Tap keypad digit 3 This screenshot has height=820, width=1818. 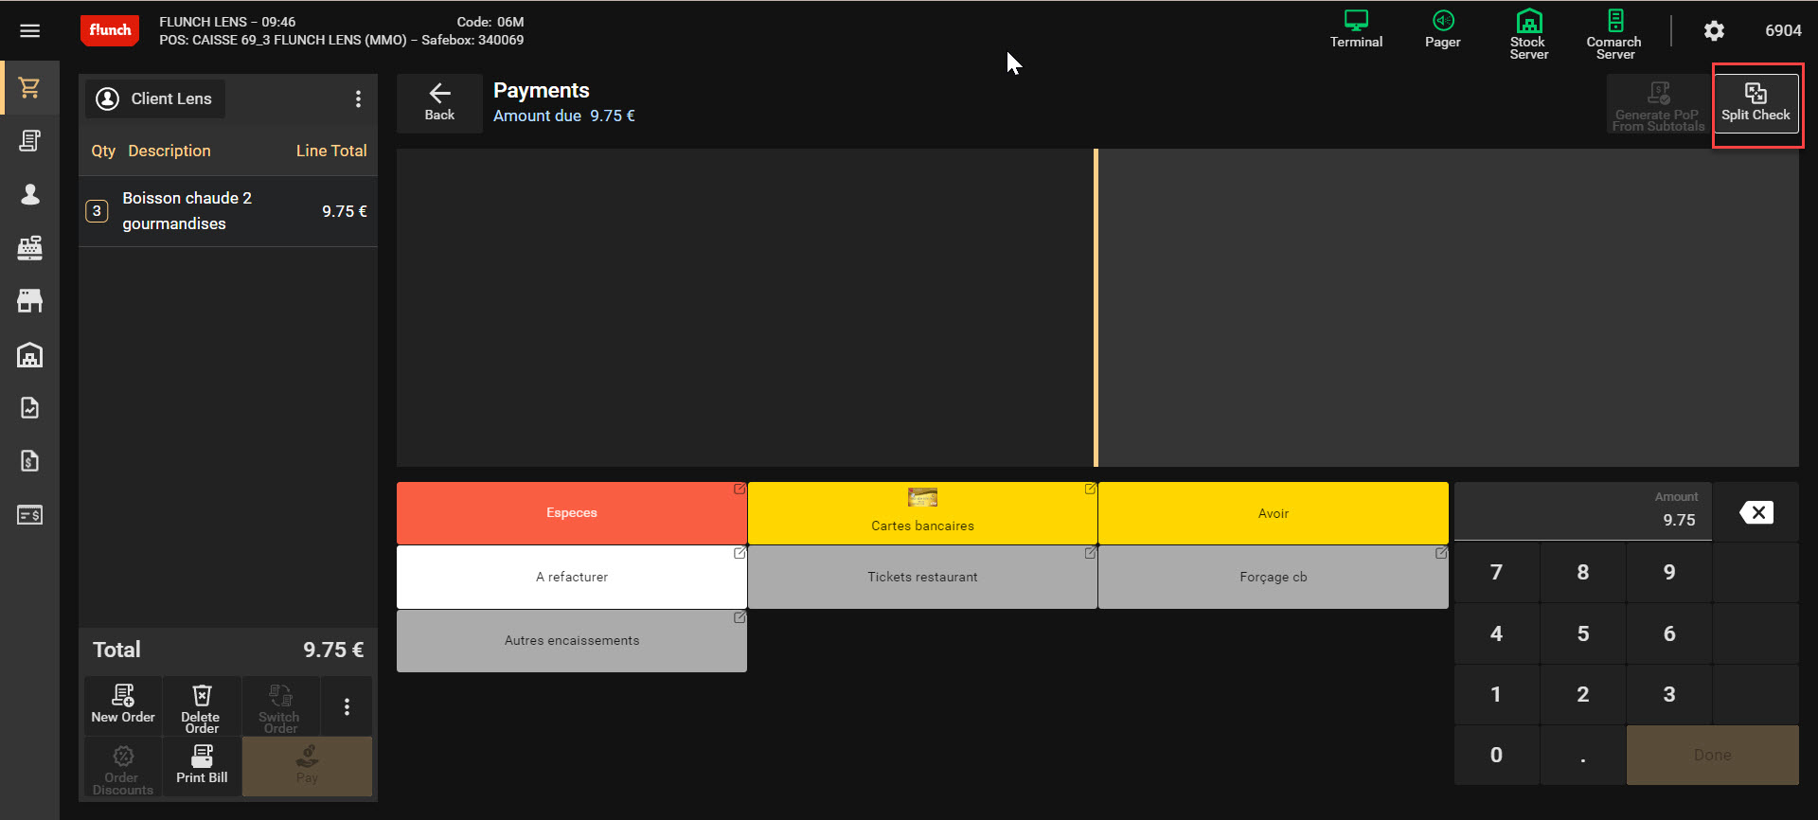pos(1669,694)
